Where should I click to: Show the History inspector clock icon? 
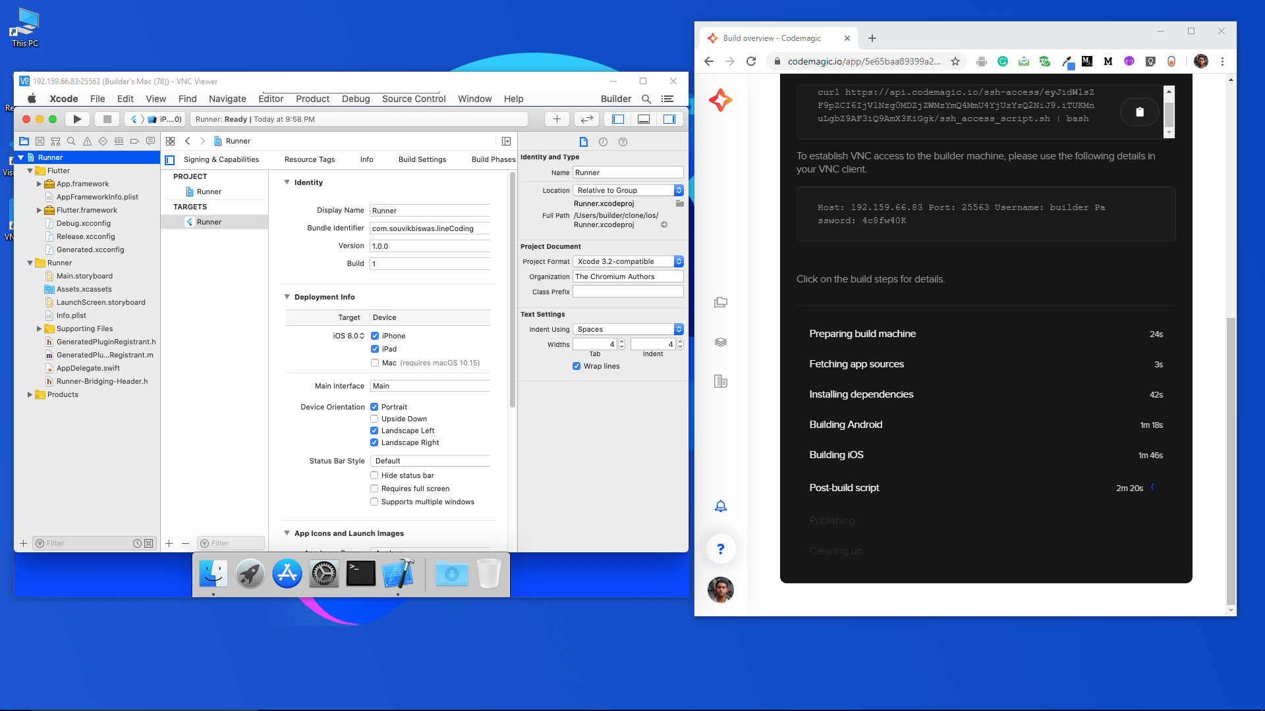coord(603,142)
